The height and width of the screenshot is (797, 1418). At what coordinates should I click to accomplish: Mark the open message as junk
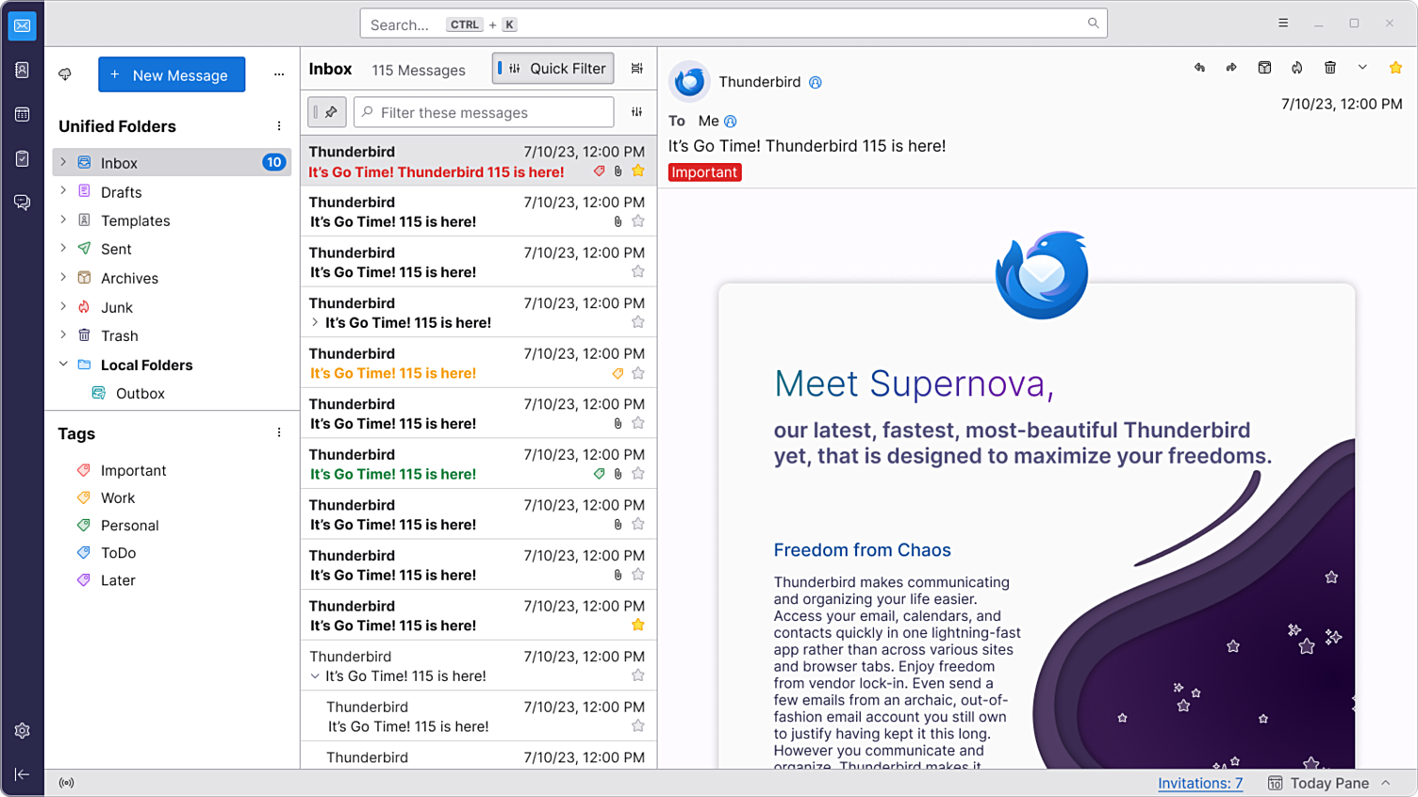click(x=1296, y=67)
